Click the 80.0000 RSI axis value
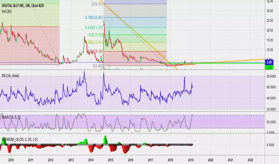Screen dimensions: 279x164 coord(271,76)
